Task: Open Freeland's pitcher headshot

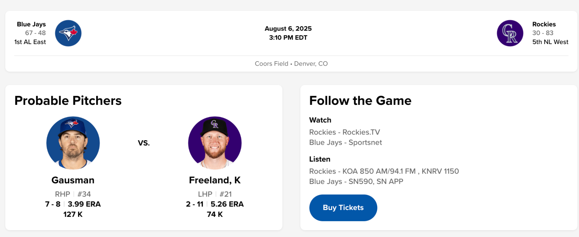Action: click(215, 143)
